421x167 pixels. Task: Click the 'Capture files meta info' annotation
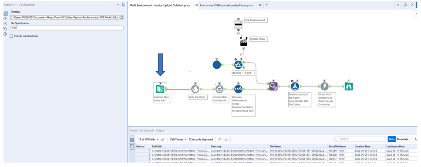coord(162,99)
